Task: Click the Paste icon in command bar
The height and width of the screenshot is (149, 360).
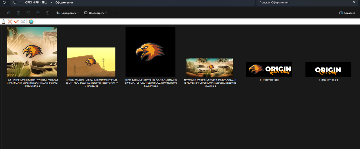Action: point(19,13)
